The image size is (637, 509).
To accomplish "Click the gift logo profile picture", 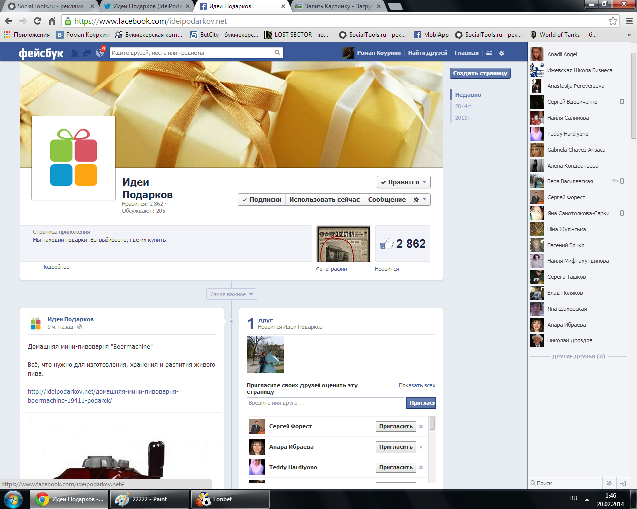I will 74,158.
